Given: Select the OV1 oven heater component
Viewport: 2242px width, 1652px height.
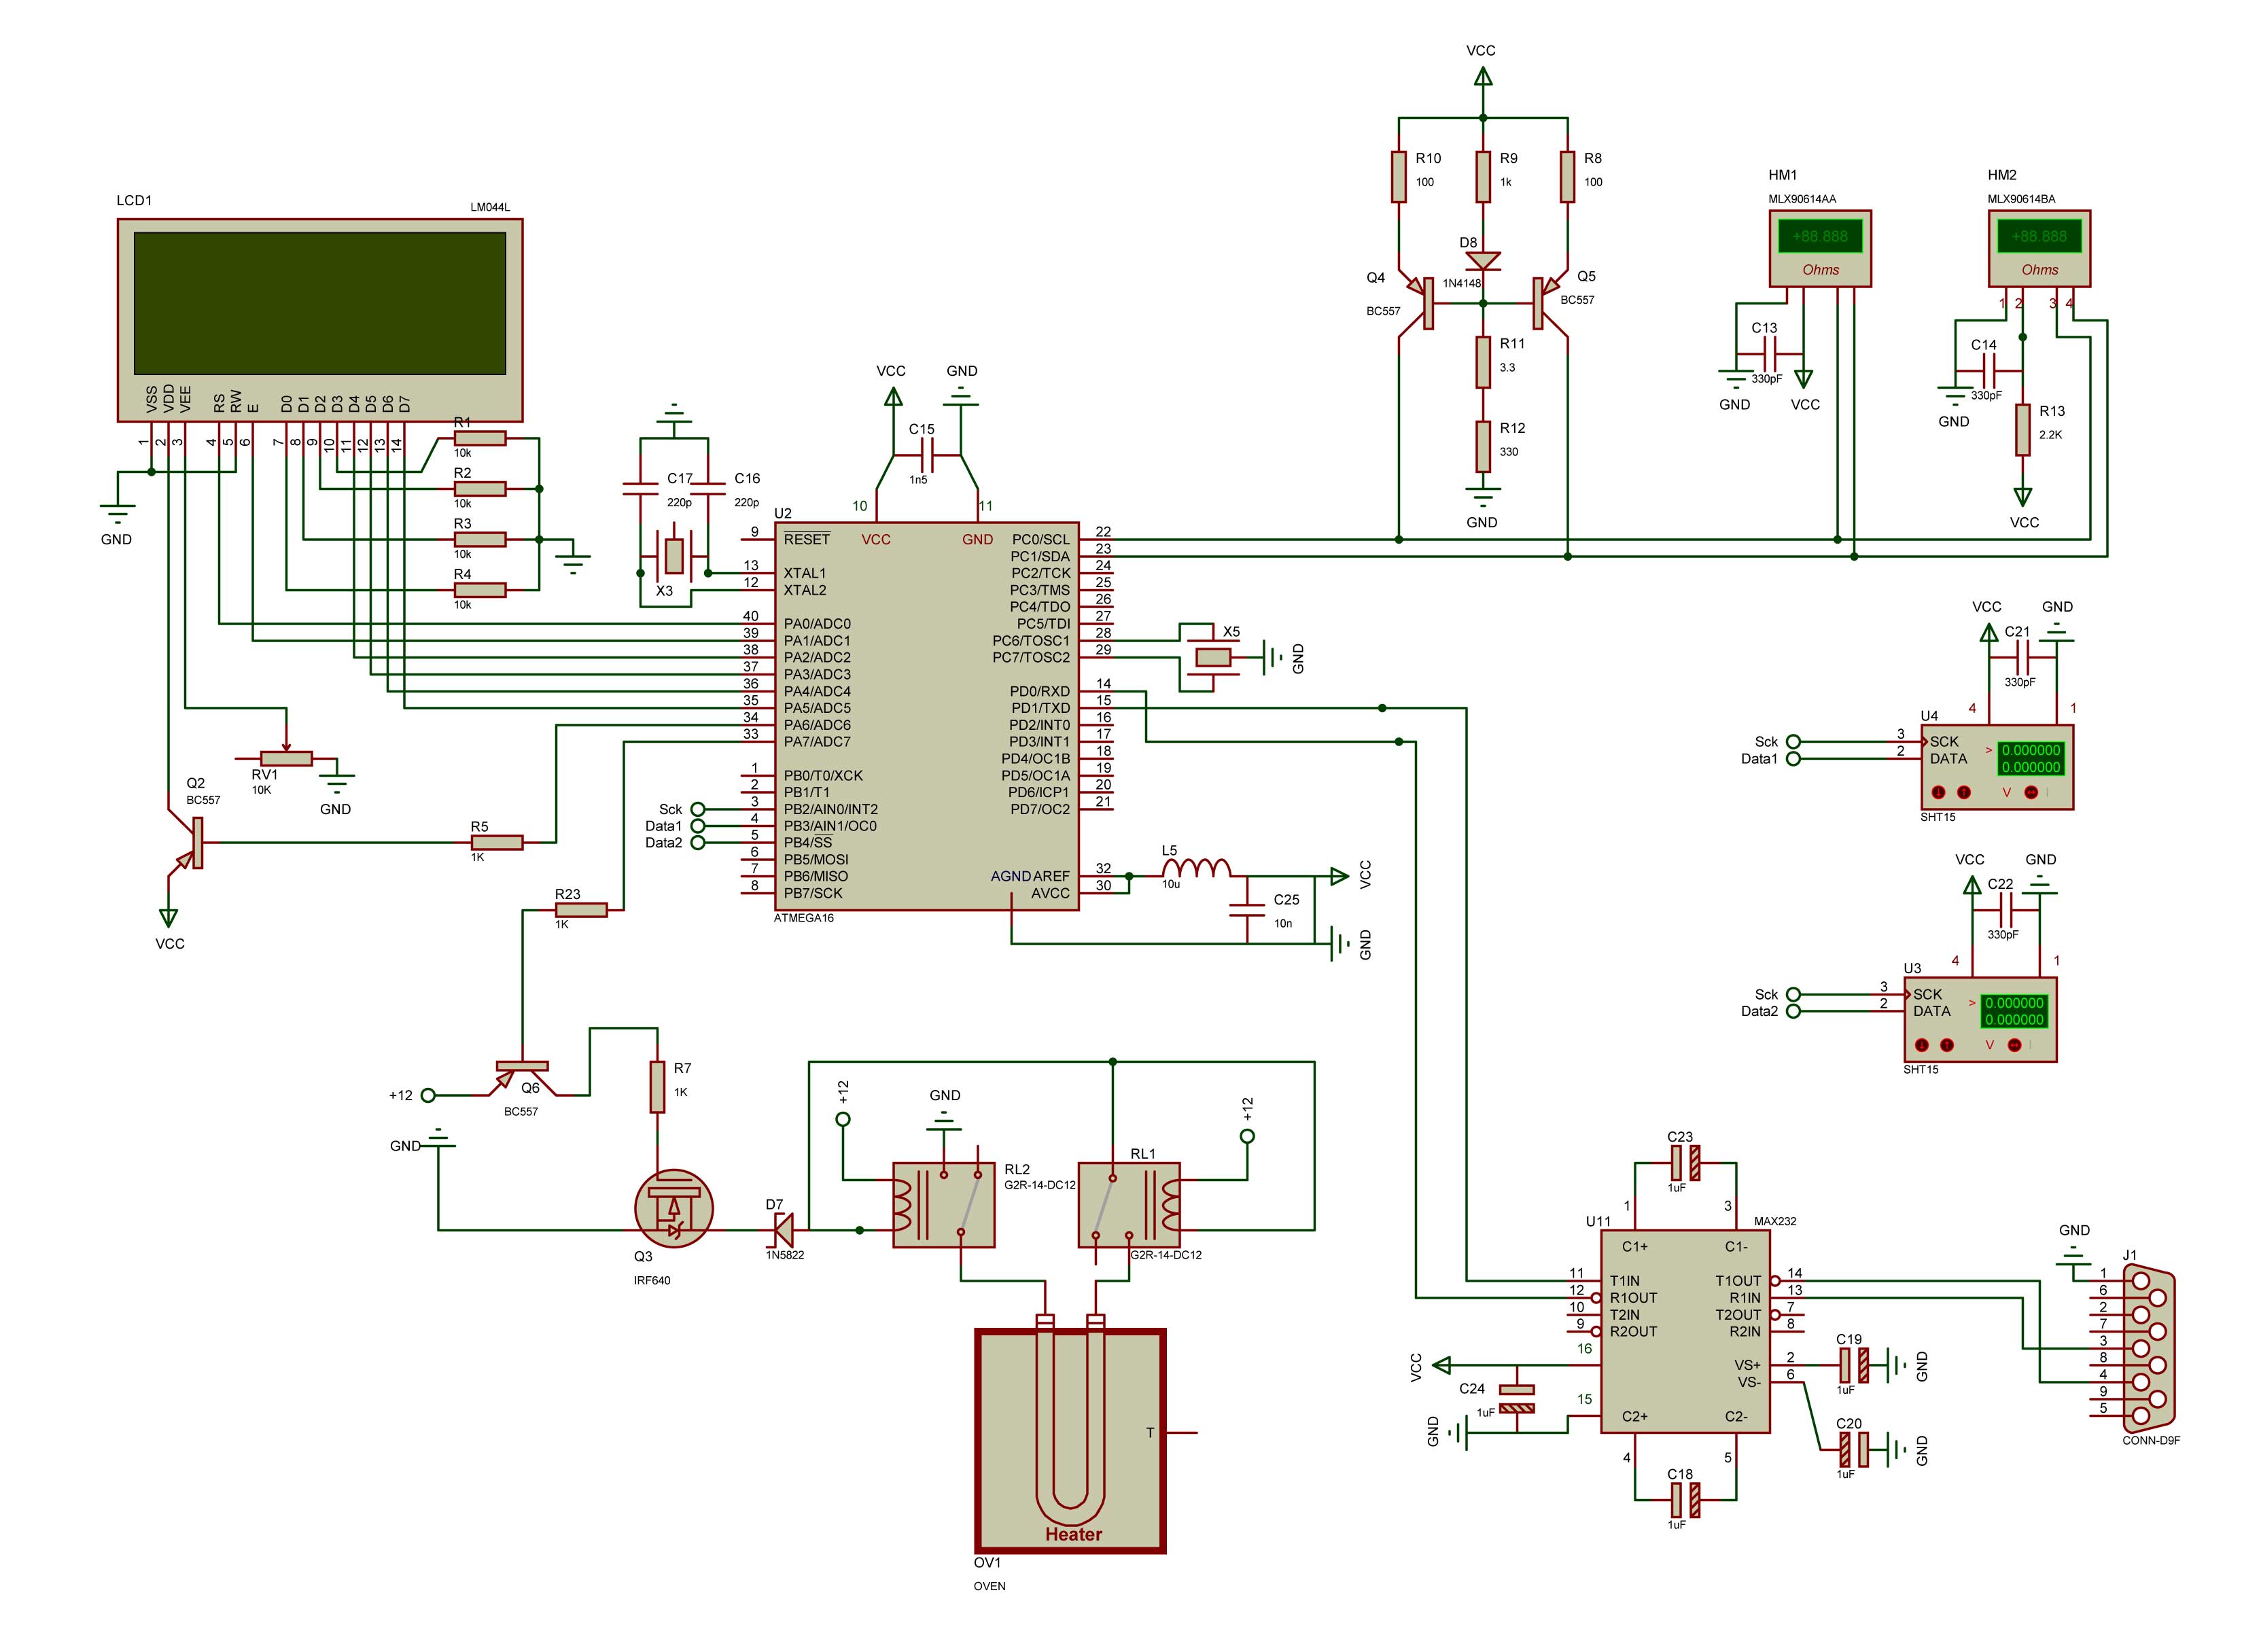Looking at the screenshot, I should pyautogui.click(x=1071, y=1440).
